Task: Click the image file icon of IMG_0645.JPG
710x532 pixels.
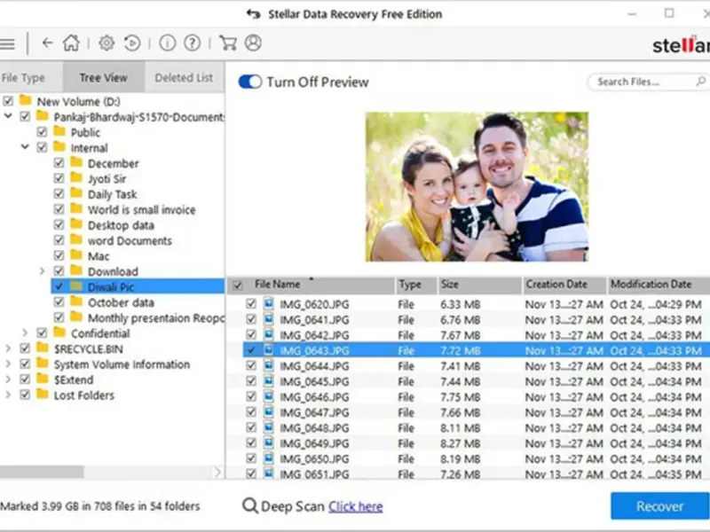Action: [269, 381]
